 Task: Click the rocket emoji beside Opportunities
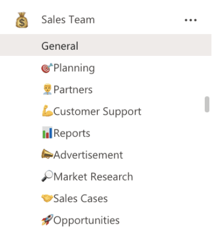(x=47, y=220)
